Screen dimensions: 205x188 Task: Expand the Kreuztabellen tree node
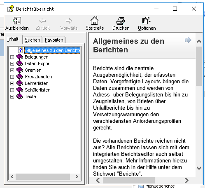(12, 77)
